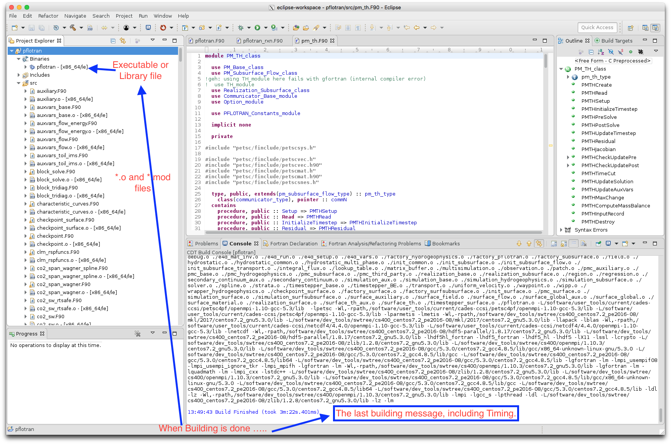This screenshot has width=671, height=444.
Task: Click the green Run button
Action: (257, 28)
